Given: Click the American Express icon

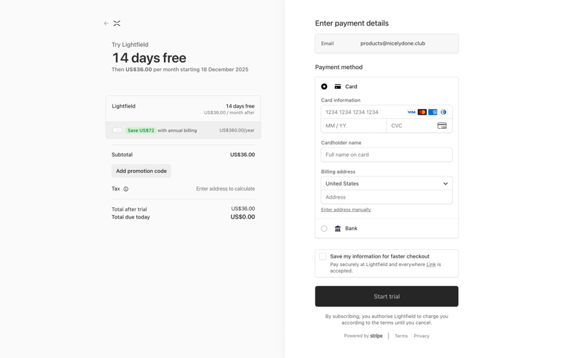Looking at the screenshot, I should 432,112.
